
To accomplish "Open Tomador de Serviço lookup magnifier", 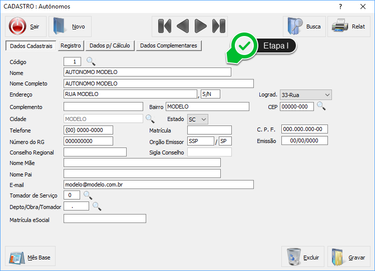I will pos(88,195).
